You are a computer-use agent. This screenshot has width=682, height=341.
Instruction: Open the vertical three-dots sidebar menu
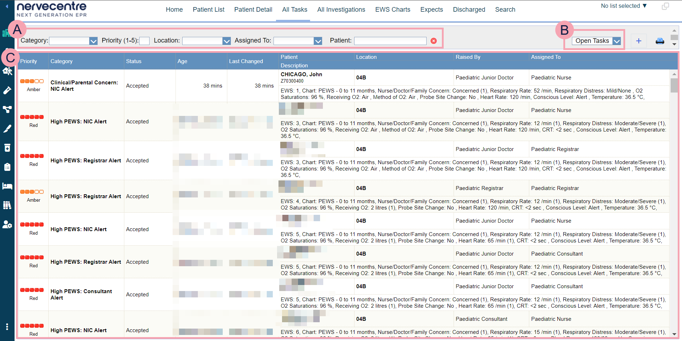click(7, 326)
